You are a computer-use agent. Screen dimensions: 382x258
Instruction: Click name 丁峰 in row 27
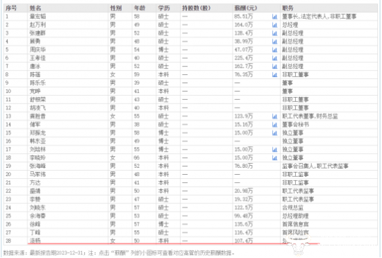(35, 232)
